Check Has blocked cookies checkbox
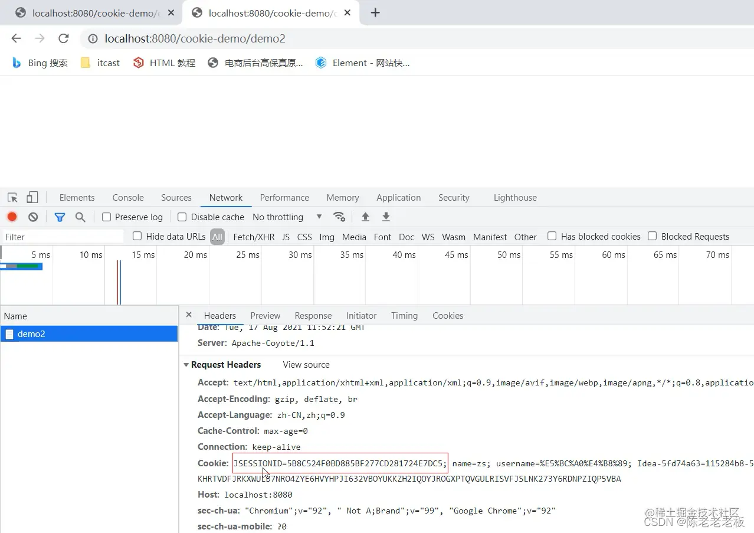754x533 pixels. (x=552, y=236)
